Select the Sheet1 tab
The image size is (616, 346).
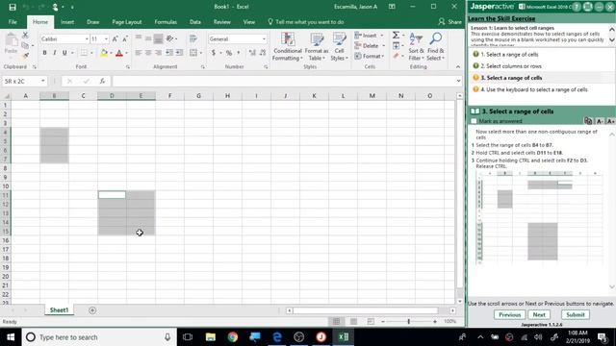(x=59, y=310)
